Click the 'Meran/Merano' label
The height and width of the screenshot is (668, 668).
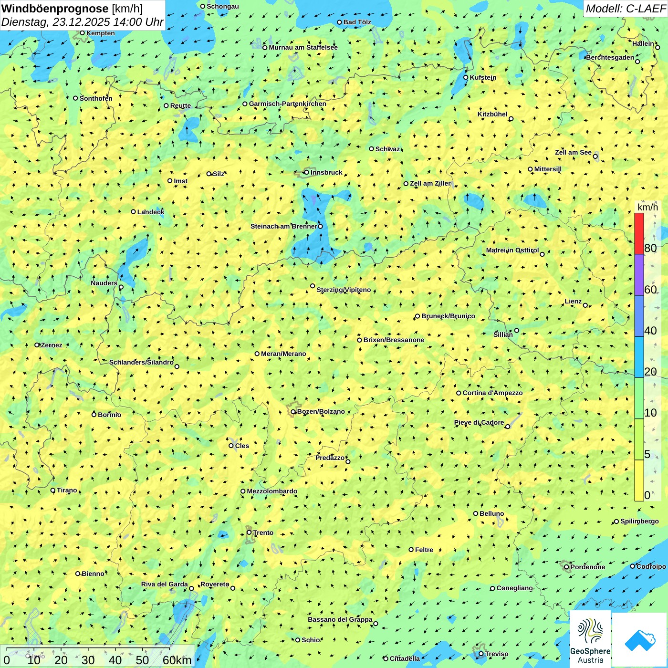[283, 354]
